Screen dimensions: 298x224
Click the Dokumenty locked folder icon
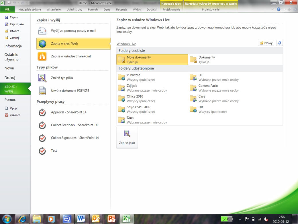point(193,59)
